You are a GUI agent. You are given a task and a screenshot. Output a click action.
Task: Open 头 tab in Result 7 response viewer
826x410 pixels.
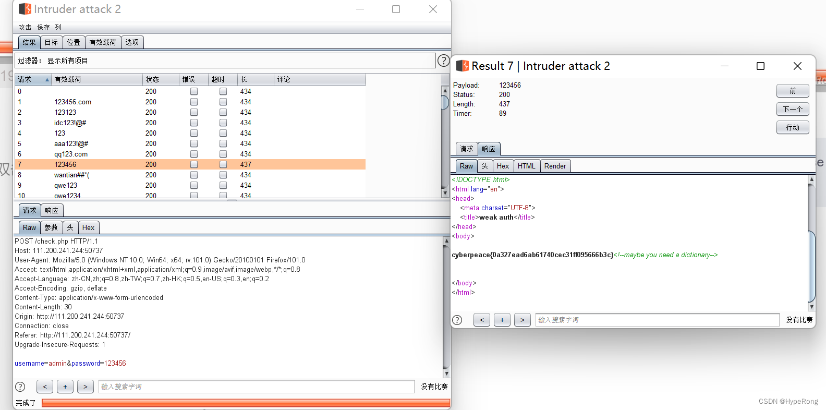pos(484,166)
